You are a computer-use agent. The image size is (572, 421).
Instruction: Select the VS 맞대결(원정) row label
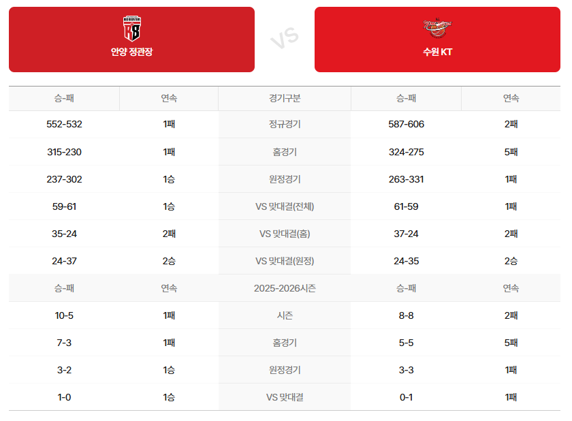(285, 261)
